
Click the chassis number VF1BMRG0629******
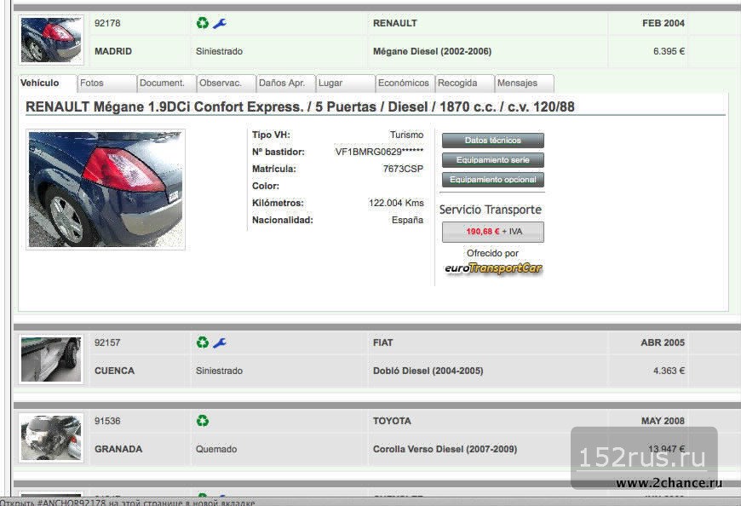coord(379,152)
